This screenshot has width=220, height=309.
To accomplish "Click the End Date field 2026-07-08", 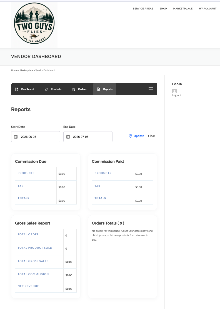I will pyautogui.click(x=88, y=137).
